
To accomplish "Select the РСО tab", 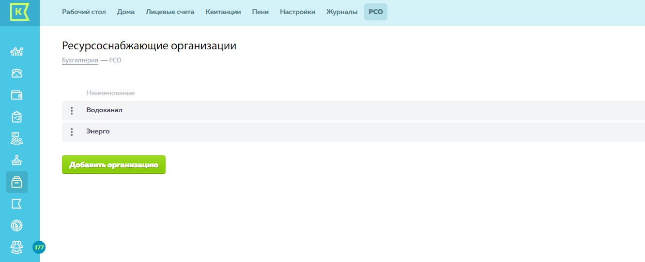I will [x=376, y=12].
